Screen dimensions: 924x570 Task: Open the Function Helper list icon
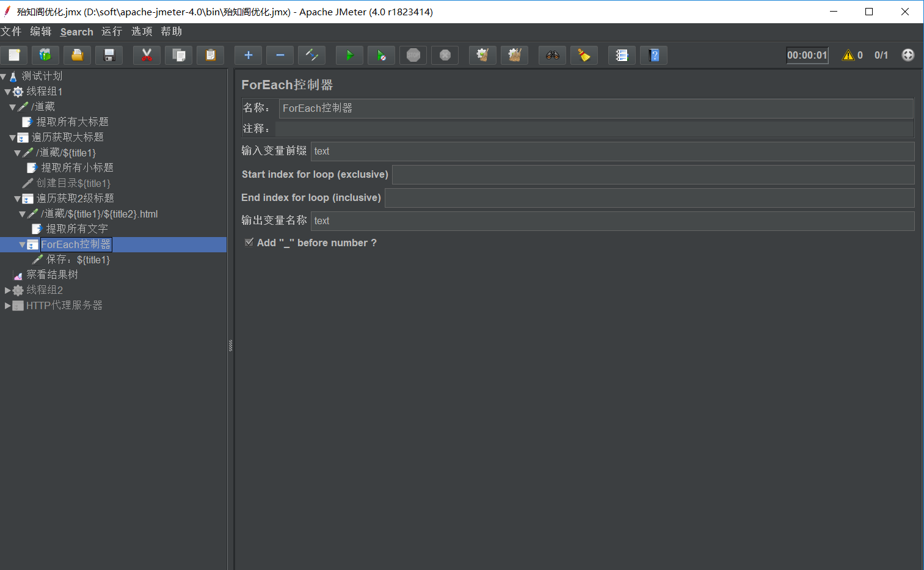[622, 55]
